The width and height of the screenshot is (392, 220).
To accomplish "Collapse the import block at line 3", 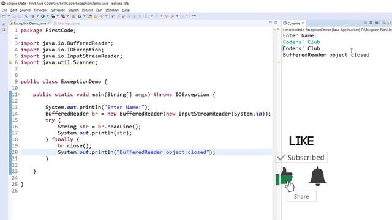I will tap(19, 43).
